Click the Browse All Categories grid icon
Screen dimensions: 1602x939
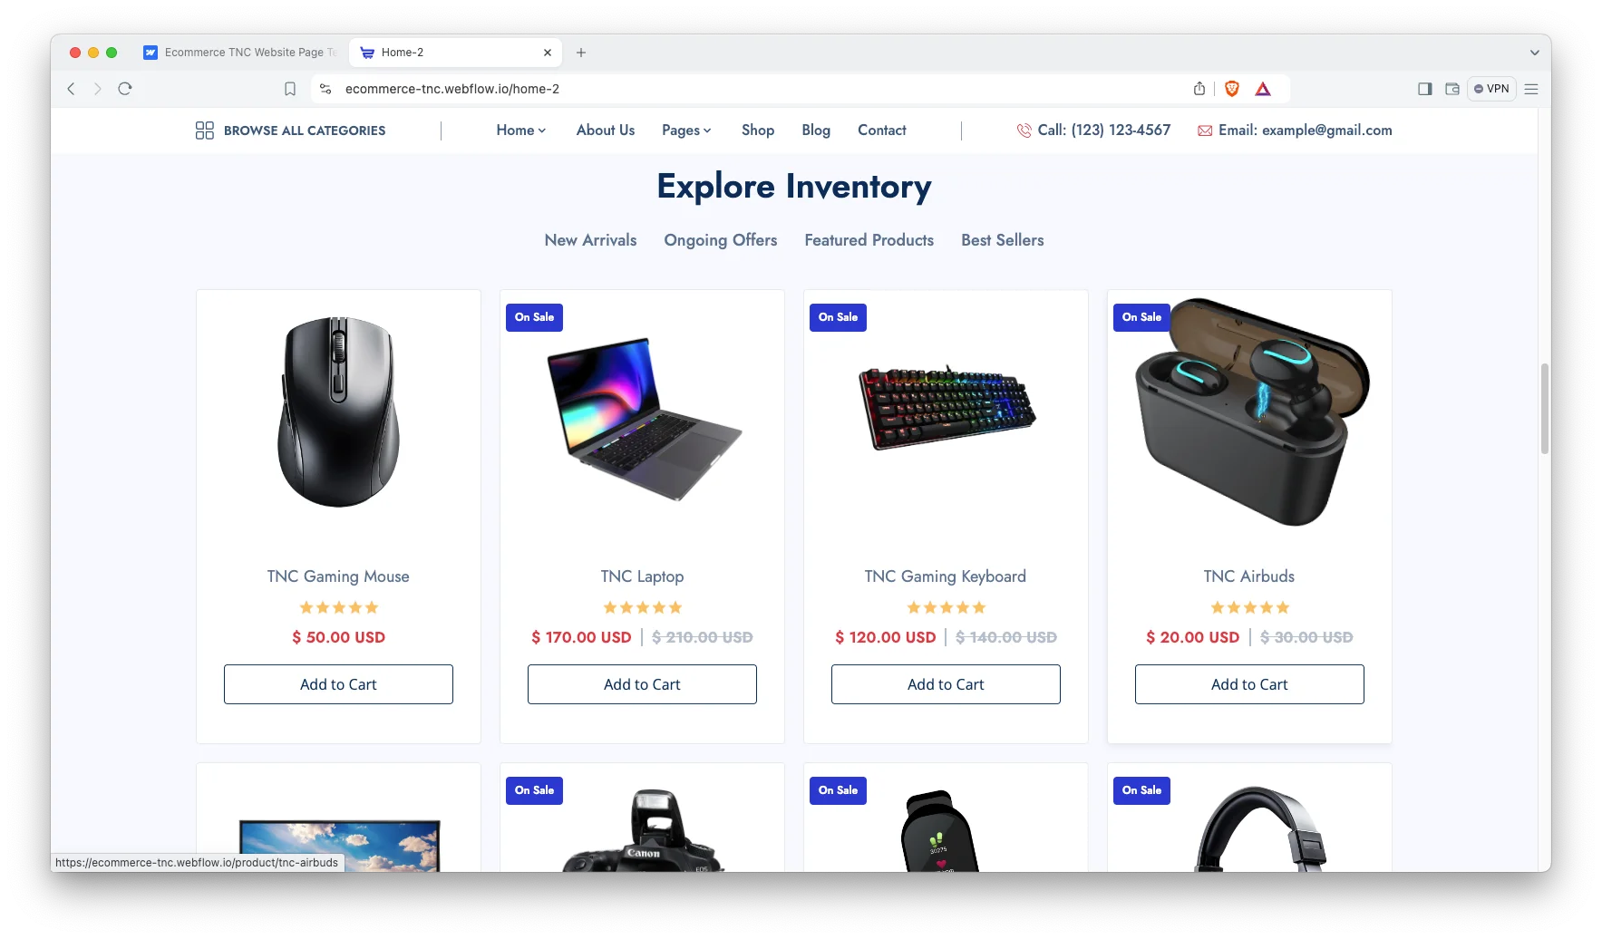tap(205, 131)
